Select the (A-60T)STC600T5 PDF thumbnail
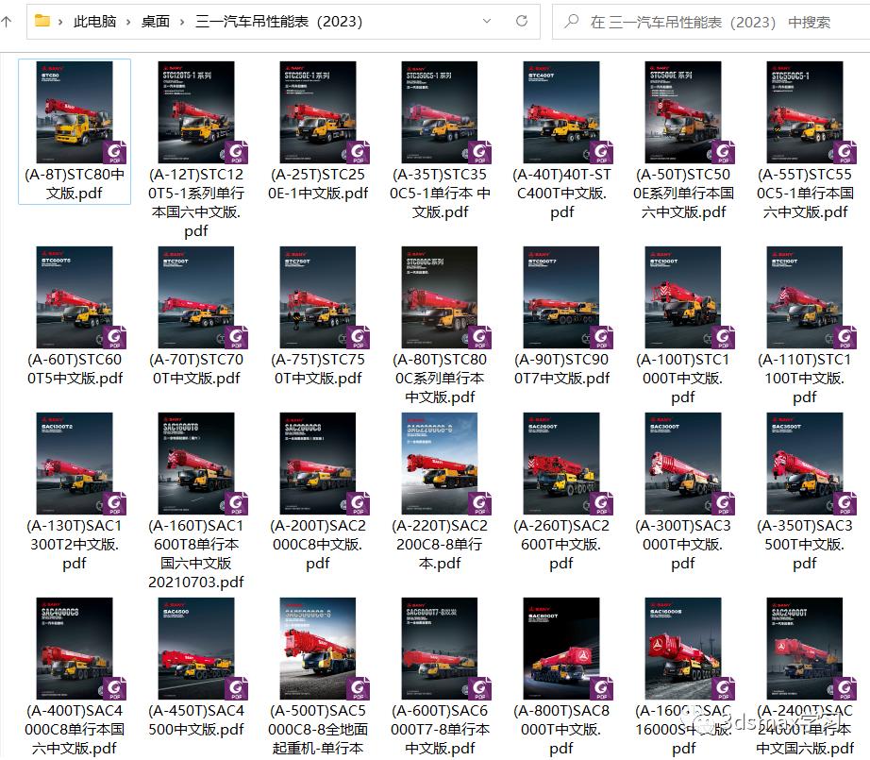 (x=75, y=297)
